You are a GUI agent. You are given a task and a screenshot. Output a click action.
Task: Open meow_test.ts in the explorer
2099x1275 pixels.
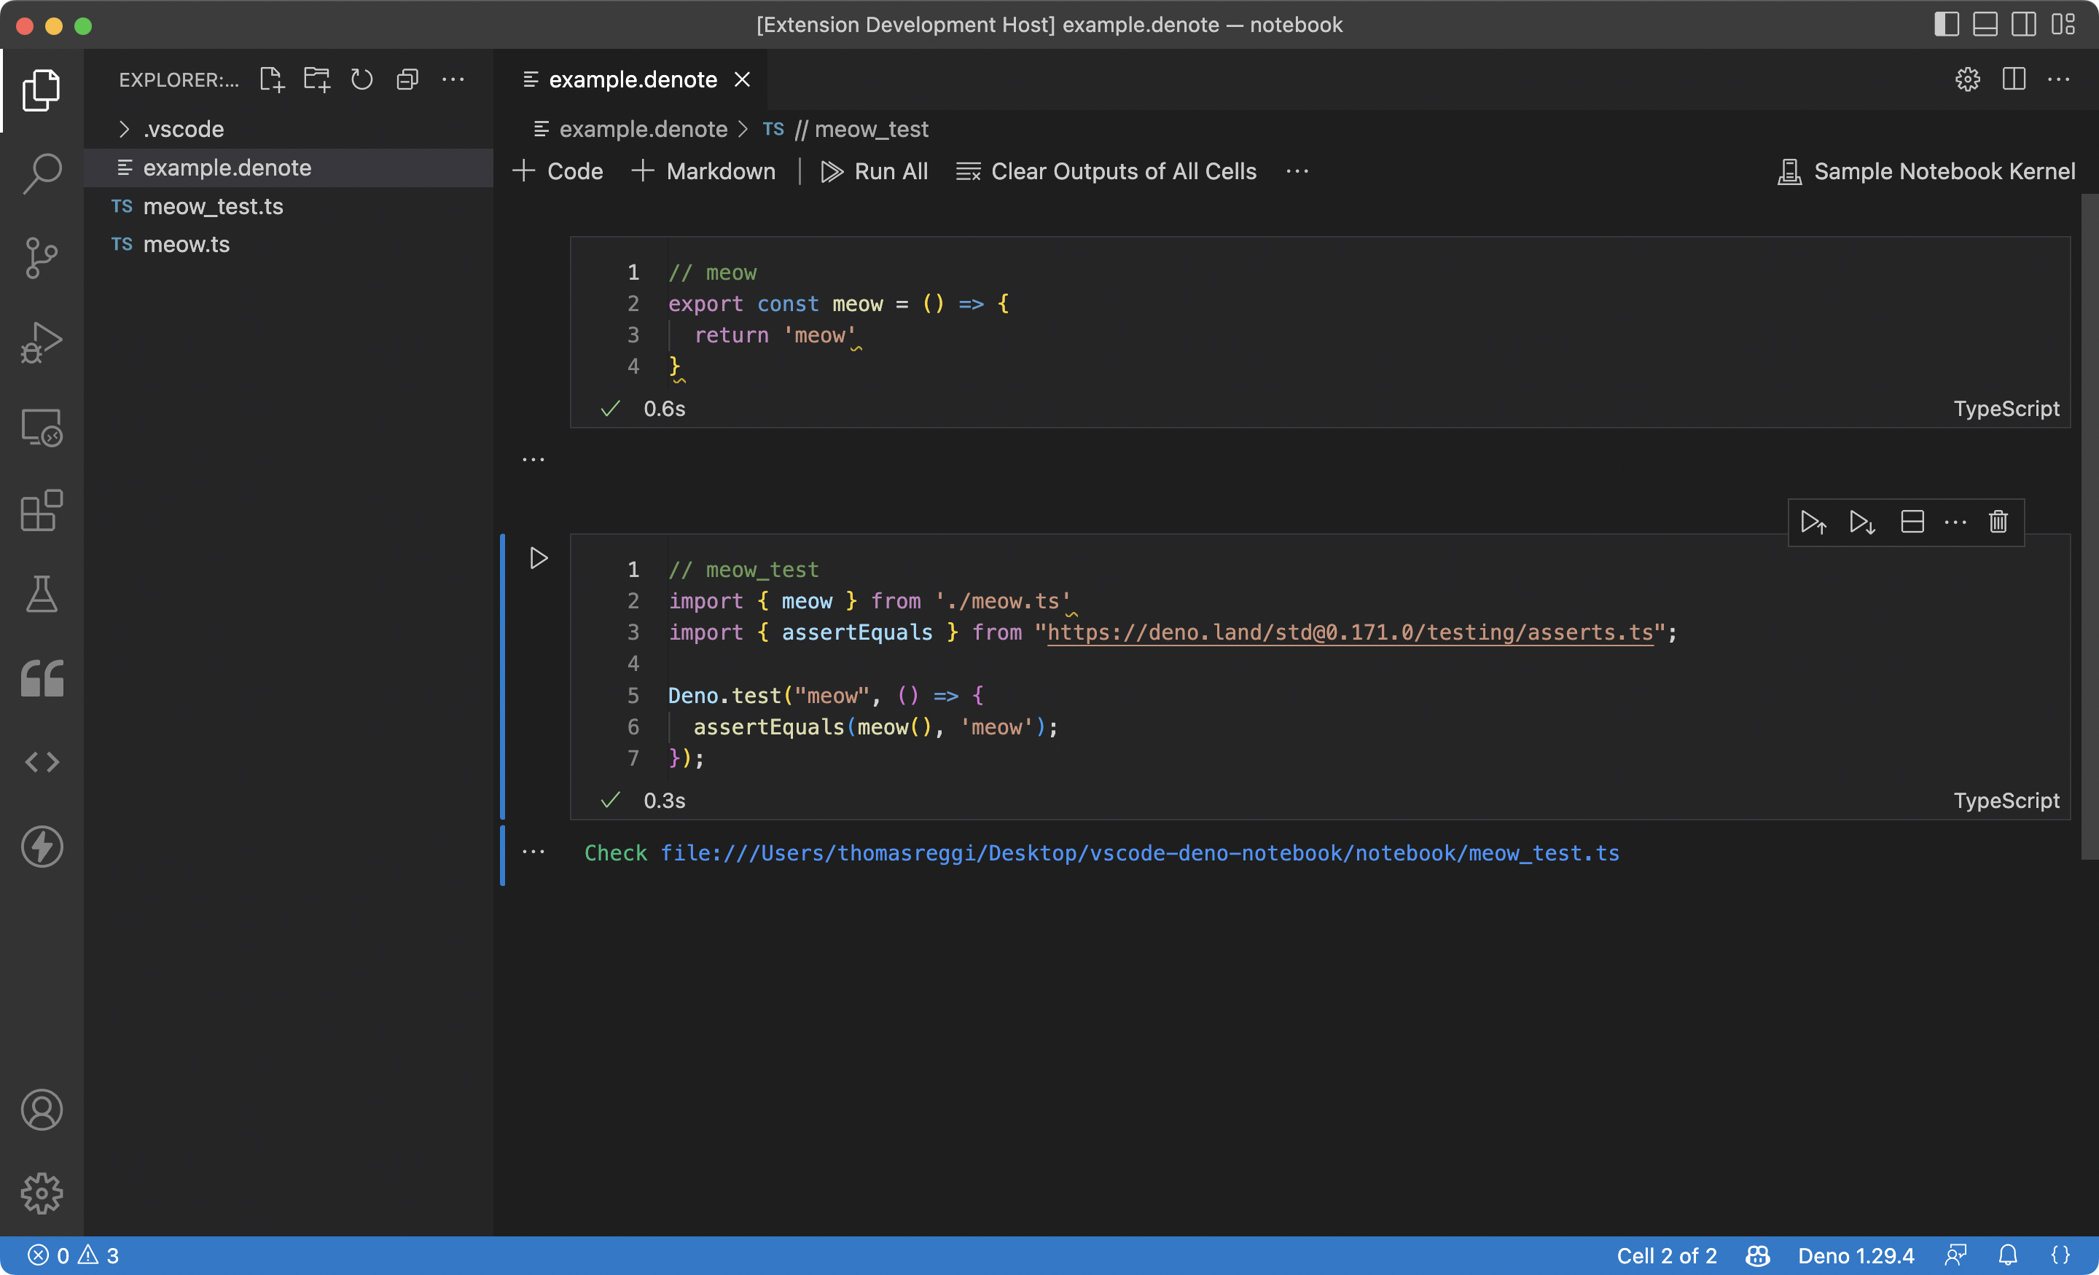tap(213, 206)
